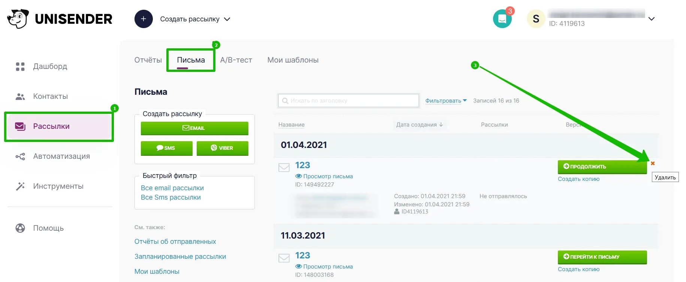This screenshot has width=686, height=282.
Task: Create a copy of the 11.03.2021 letter
Action: click(x=578, y=269)
